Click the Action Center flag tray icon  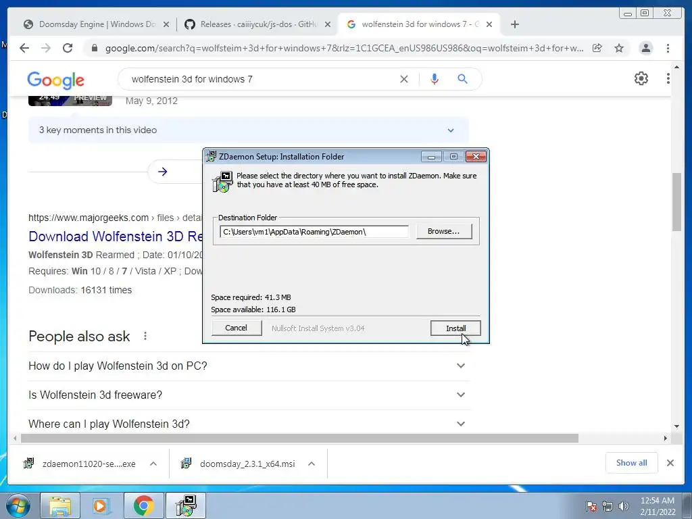pos(591,506)
